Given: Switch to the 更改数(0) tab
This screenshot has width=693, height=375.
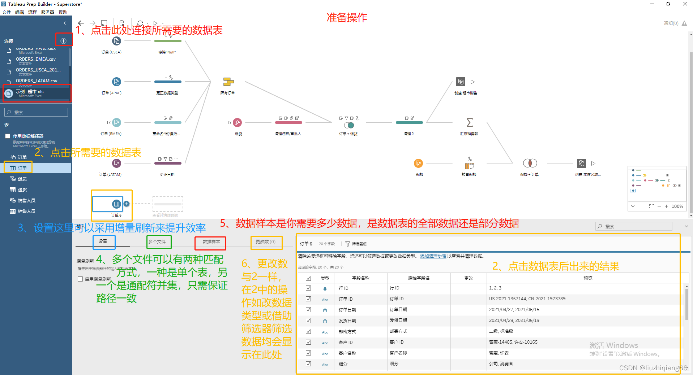Looking at the screenshot, I should tap(266, 242).
